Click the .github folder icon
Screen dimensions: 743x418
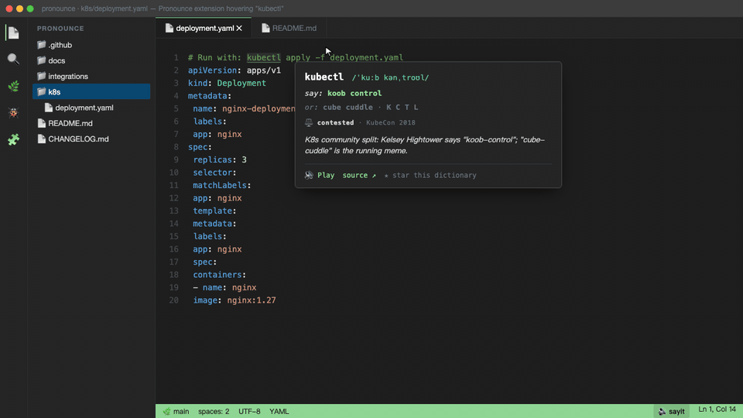pos(41,45)
